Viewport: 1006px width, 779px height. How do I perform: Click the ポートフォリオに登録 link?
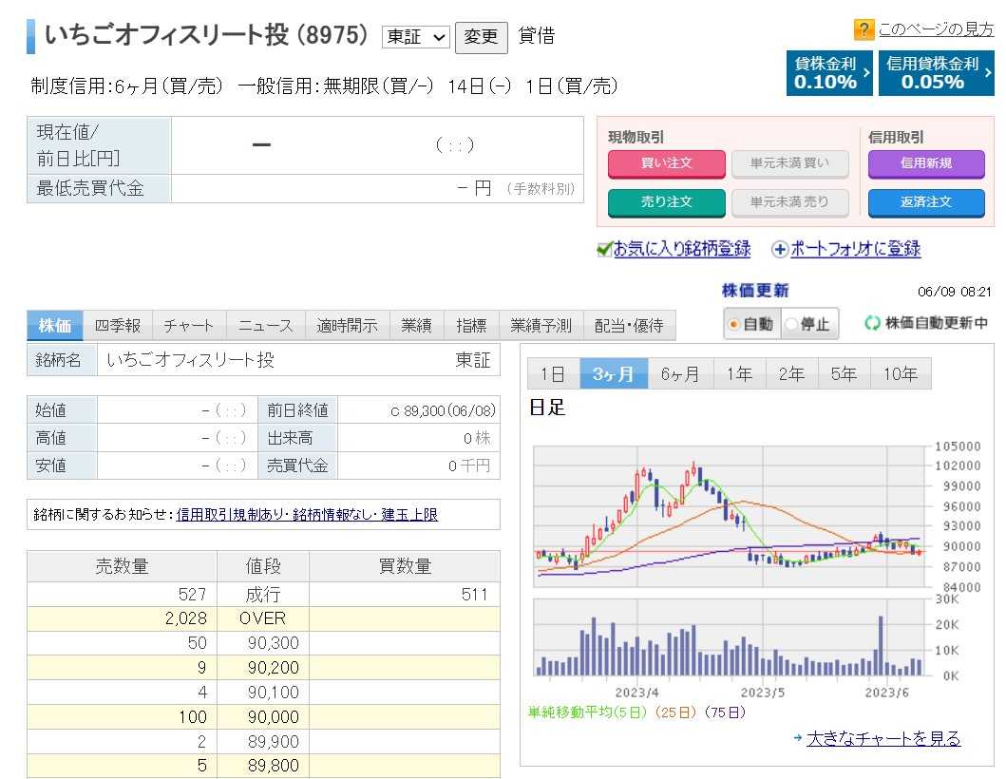(855, 249)
